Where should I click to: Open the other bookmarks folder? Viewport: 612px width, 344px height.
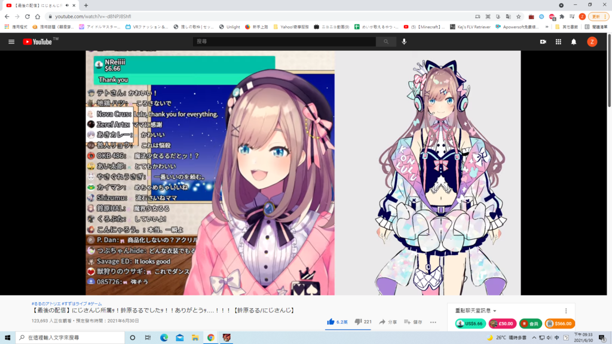[567, 27]
